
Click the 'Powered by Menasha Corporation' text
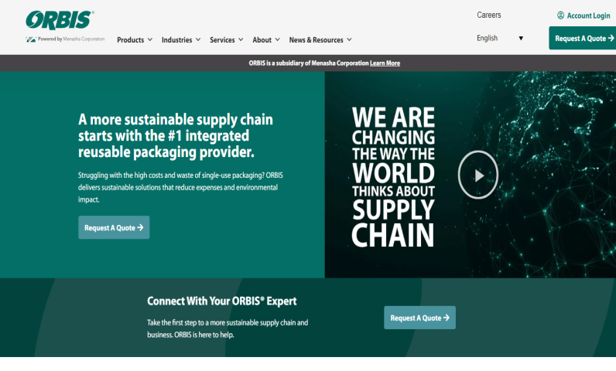coord(71,39)
